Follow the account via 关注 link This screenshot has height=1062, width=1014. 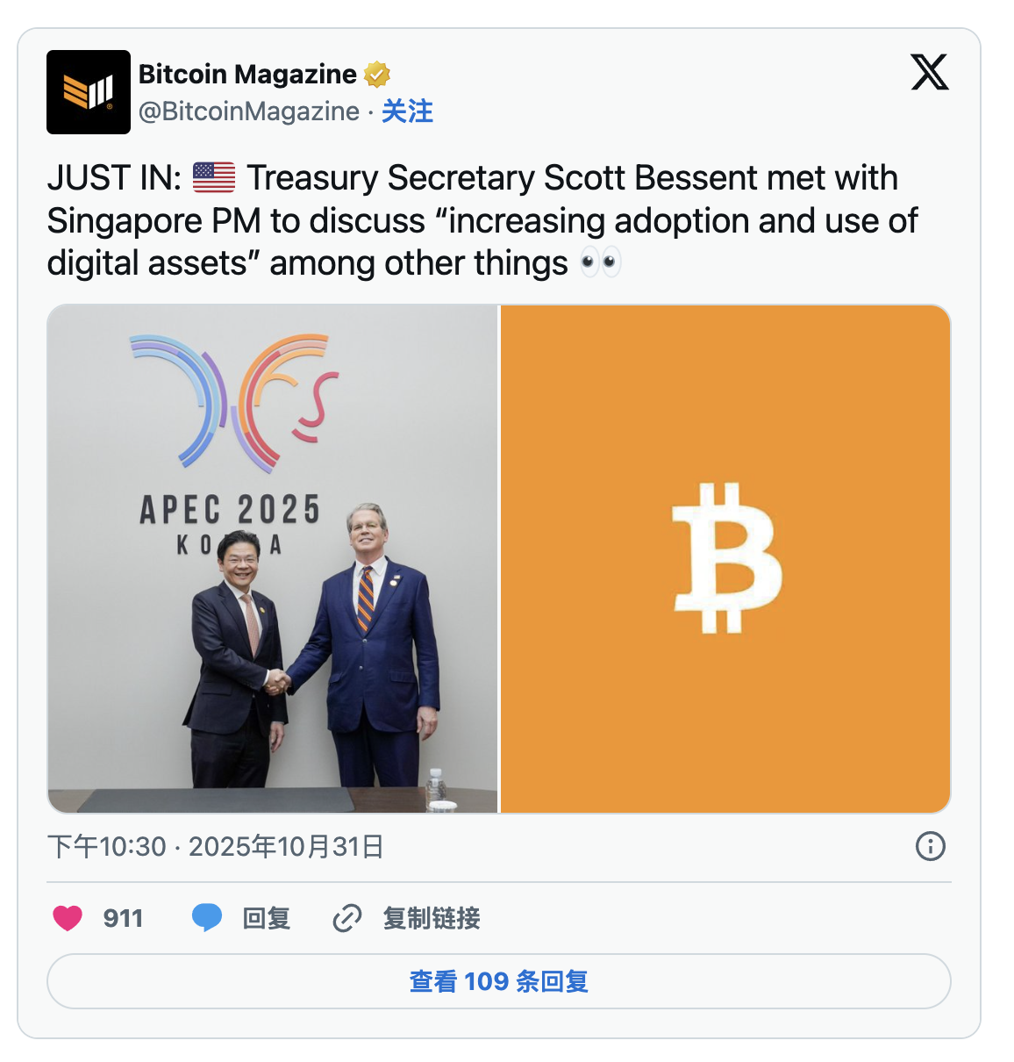click(x=407, y=111)
